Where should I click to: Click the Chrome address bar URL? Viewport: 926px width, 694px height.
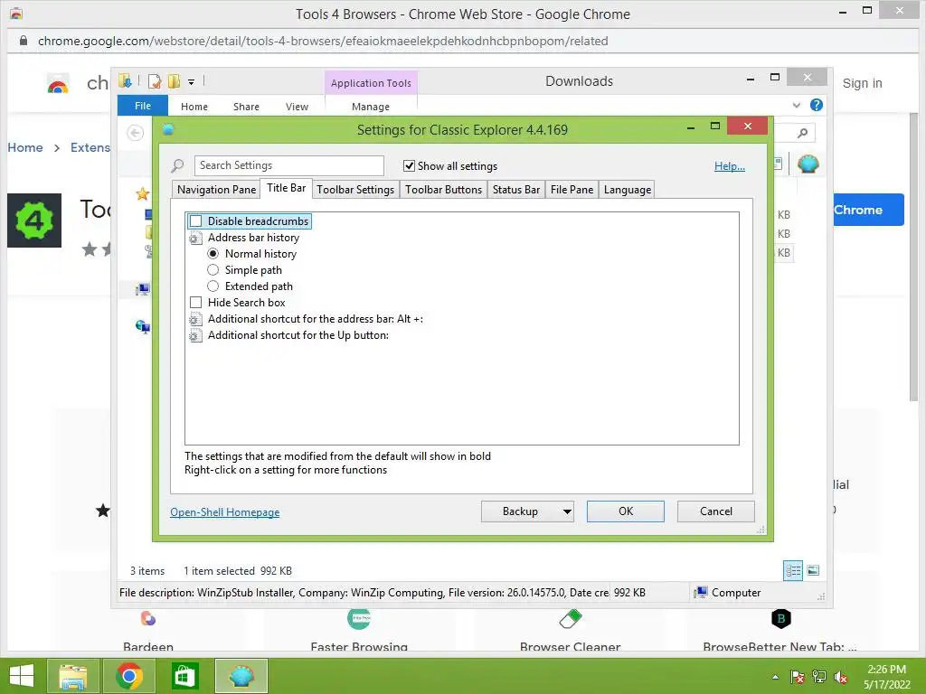click(323, 41)
